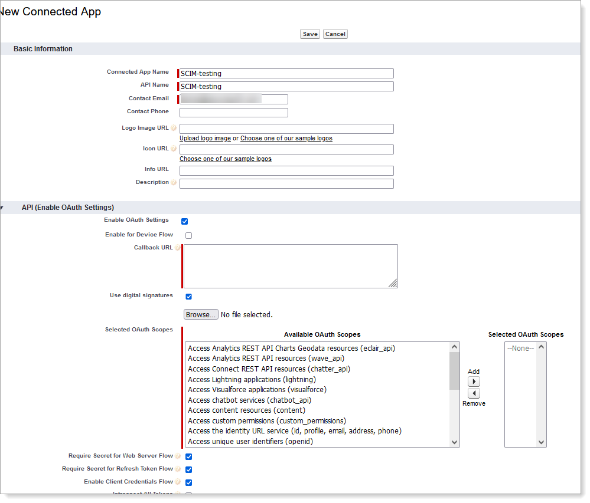Open help tooltip for Selected OAuth Scopes
The width and height of the screenshot is (590, 503).
pos(178,329)
